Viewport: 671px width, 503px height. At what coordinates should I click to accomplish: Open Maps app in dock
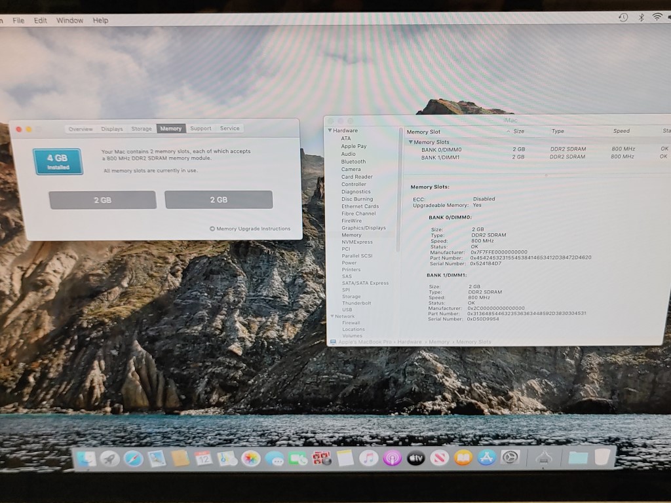227,458
